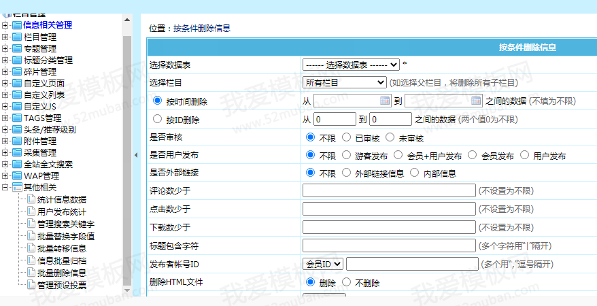Screen dimensions: 597x306
Task: Choose 会员+用户发布 radio option
Action: [x=398, y=155]
